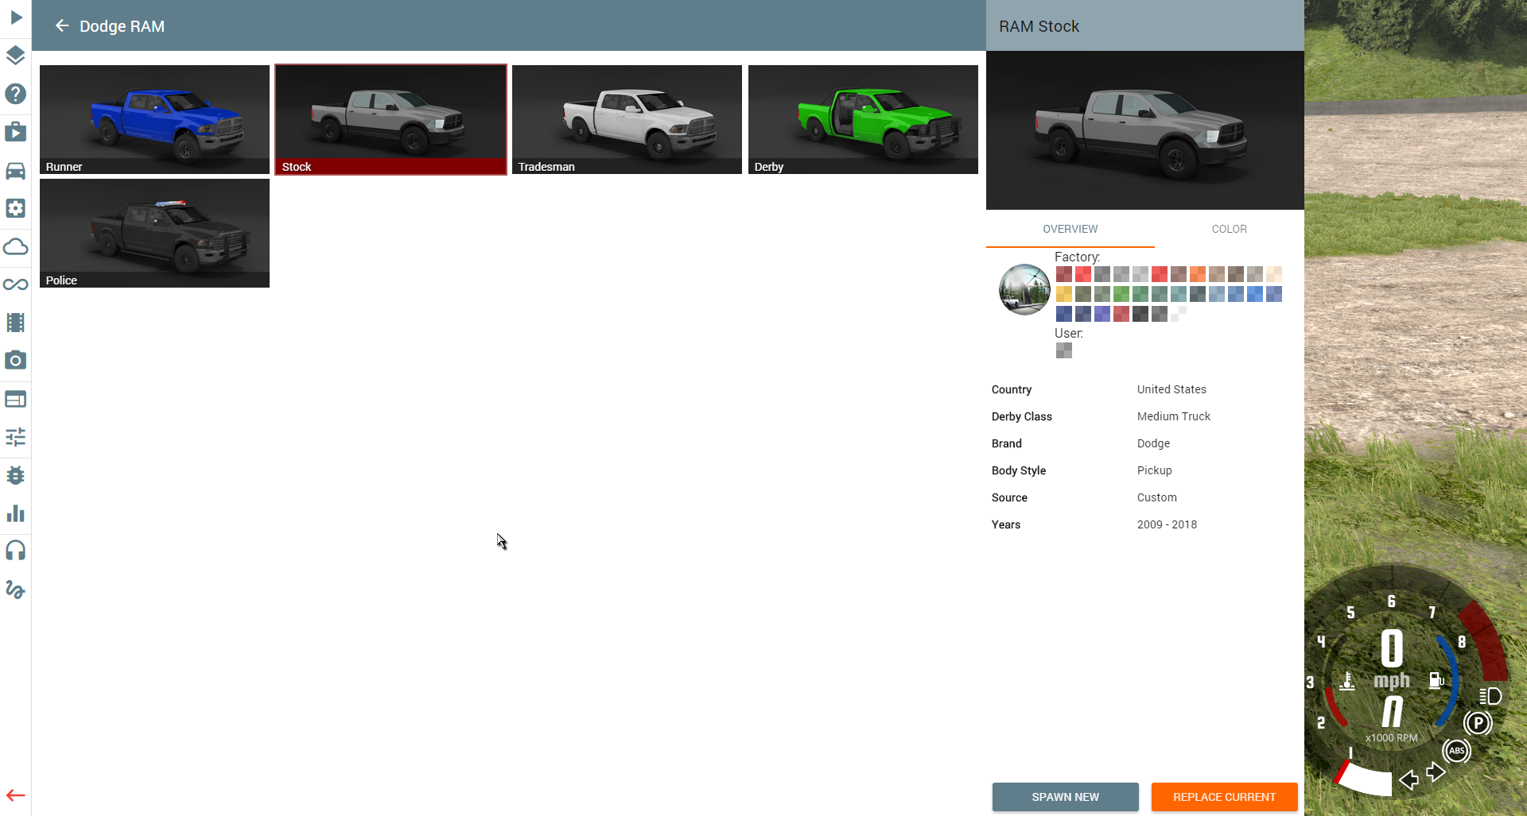Image resolution: width=1527 pixels, height=816 pixels.
Task: Switch to the OVERVIEW tab
Action: pyautogui.click(x=1070, y=229)
